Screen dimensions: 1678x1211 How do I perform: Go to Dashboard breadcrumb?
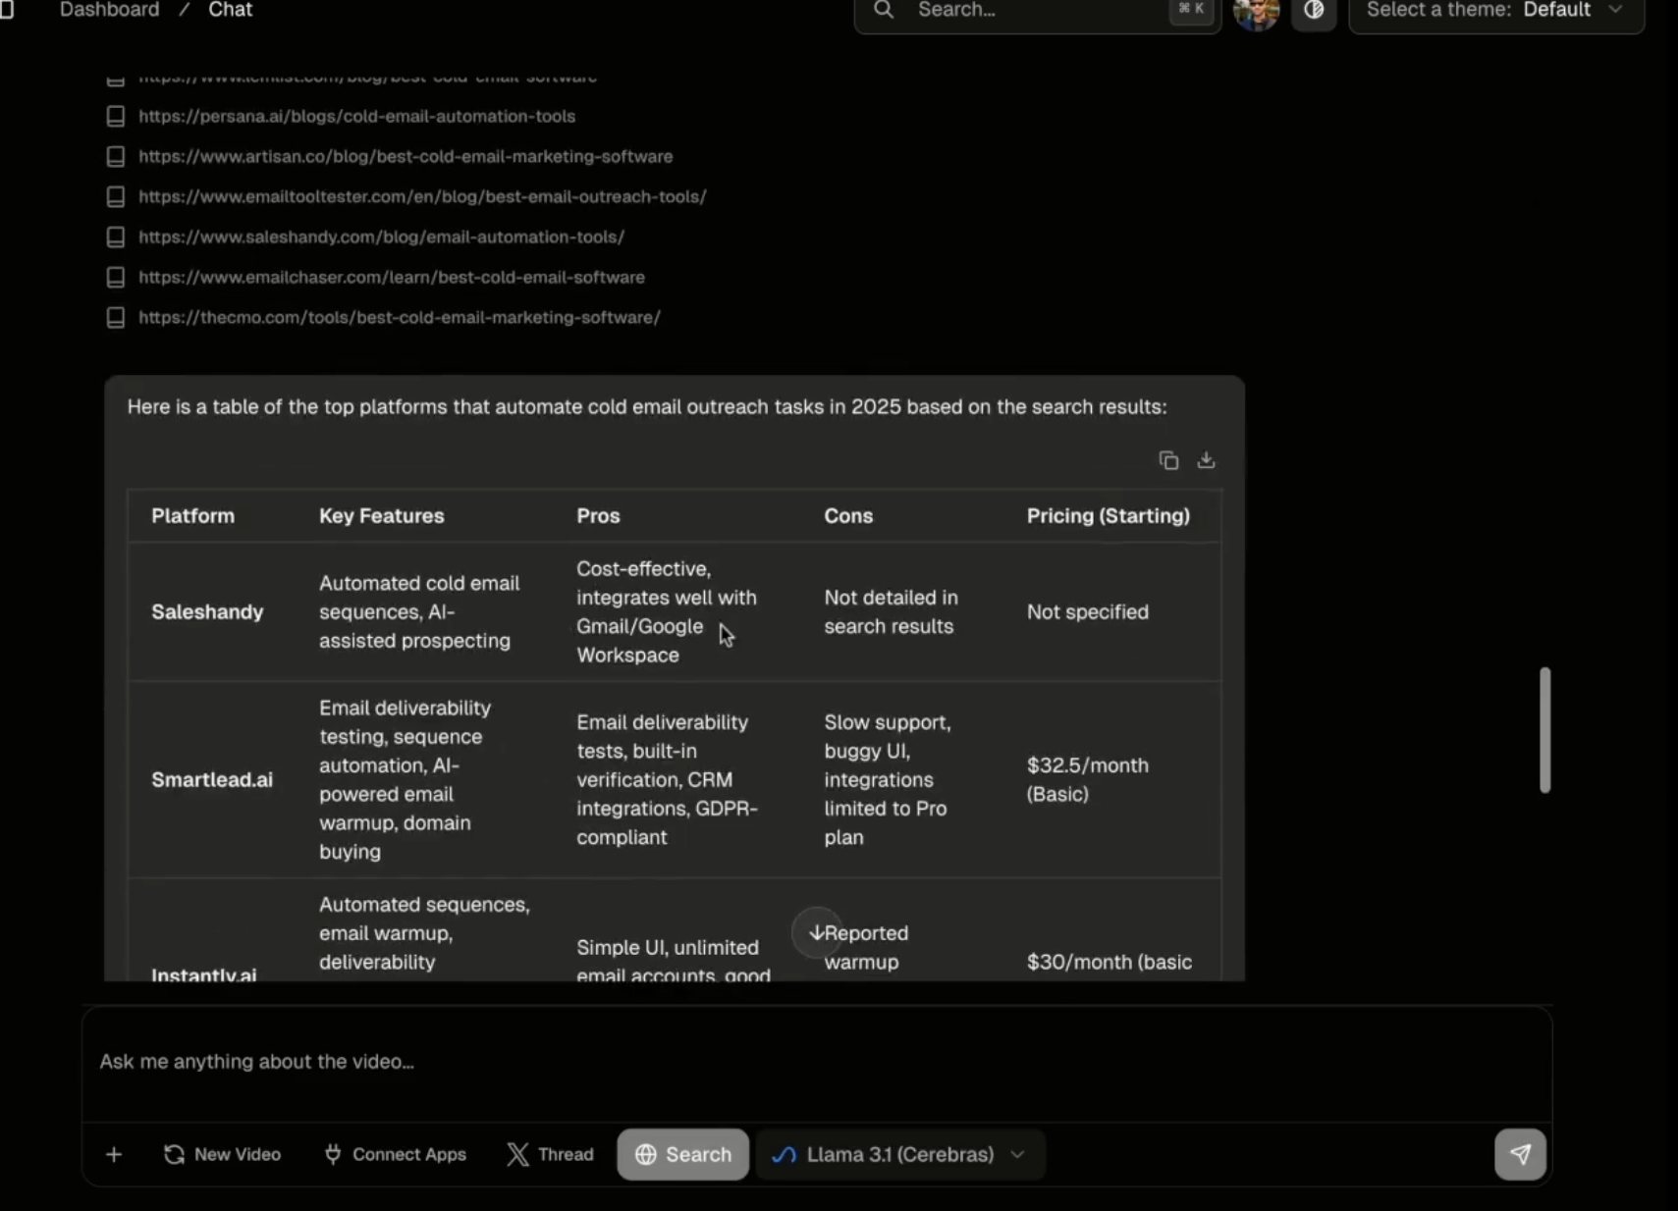pyautogui.click(x=109, y=10)
